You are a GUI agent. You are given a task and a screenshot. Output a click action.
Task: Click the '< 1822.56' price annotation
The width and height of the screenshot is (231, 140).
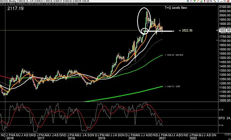coord(186,30)
